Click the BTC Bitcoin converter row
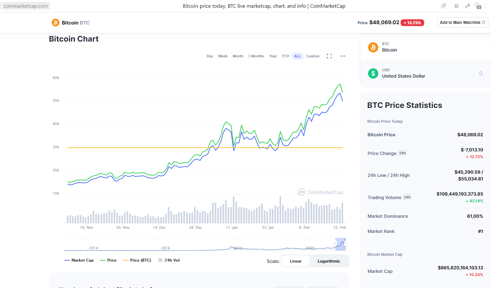 click(x=425, y=47)
